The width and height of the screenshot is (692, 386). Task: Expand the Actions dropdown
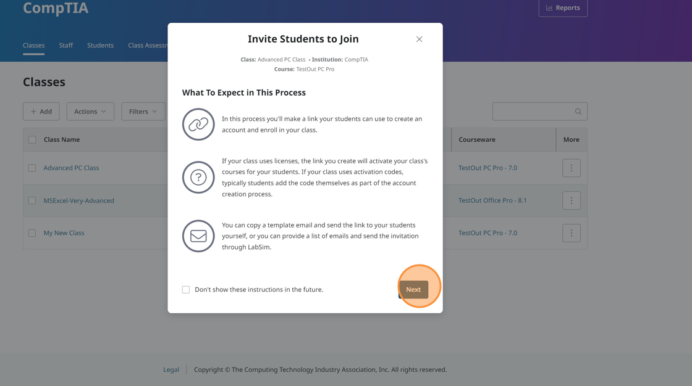point(90,112)
